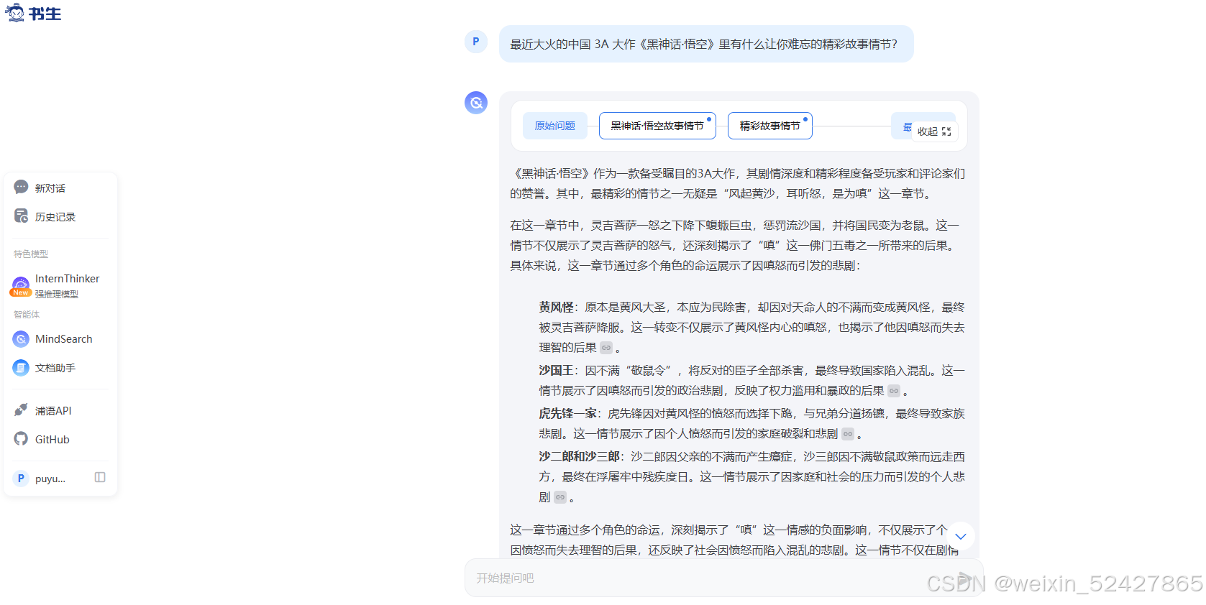This screenshot has width=1206, height=605.
Task: Click the 浦语API label
Action: point(53,411)
